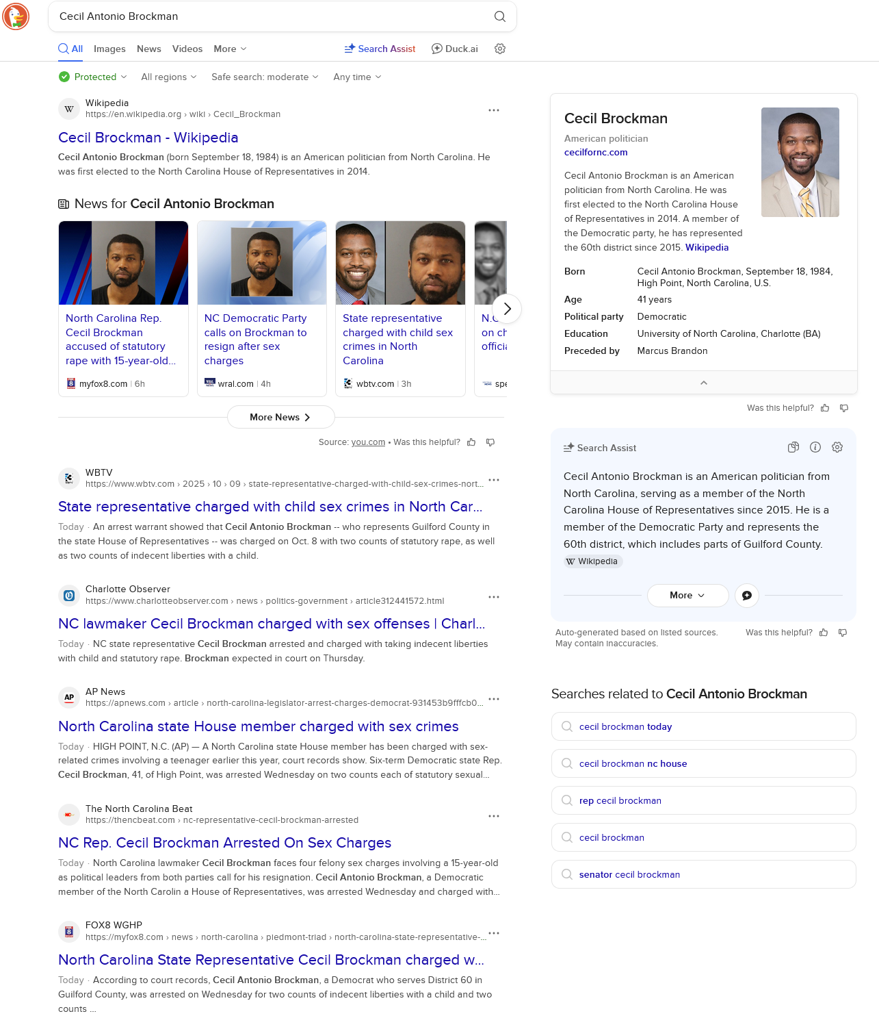Image resolution: width=879 pixels, height=1016 pixels.
Task: Click the More News button
Action: 280,417
